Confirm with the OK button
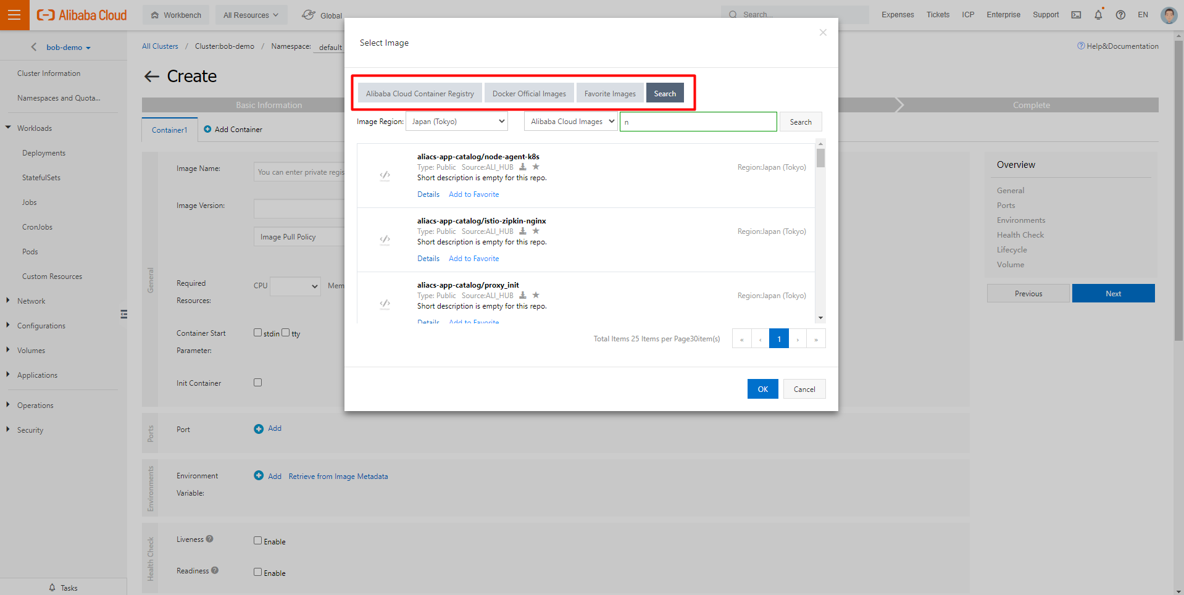This screenshot has width=1184, height=595. 763,389
